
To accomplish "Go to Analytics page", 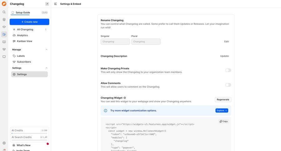I will (x=29, y=35).
